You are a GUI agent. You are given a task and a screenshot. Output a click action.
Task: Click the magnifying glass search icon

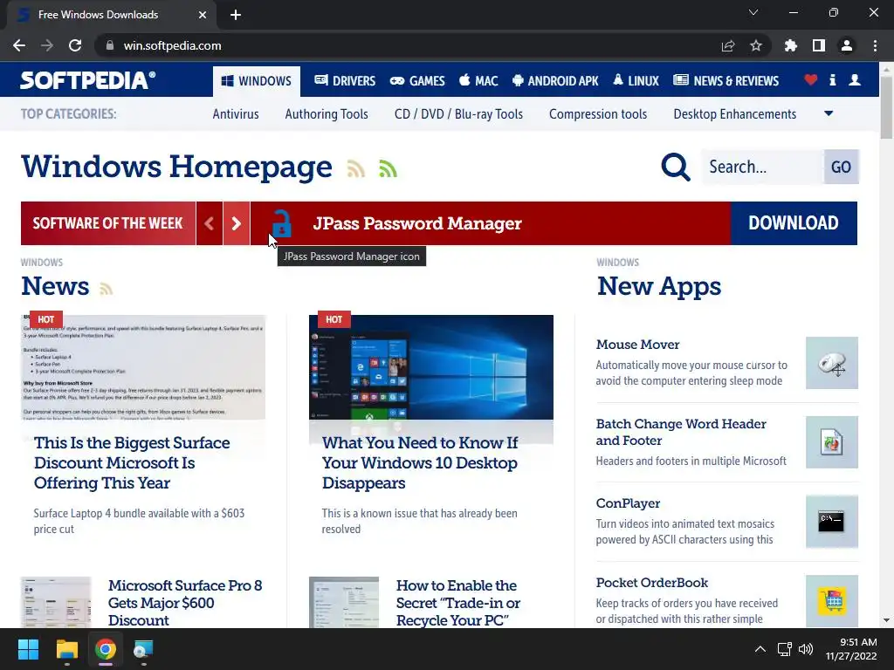point(676,167)
